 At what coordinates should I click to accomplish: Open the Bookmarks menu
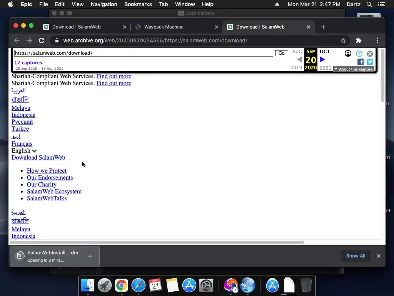pos(138,4)
